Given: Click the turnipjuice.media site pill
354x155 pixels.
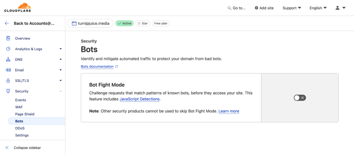Looking at the screenshot, I should [90, 23].
